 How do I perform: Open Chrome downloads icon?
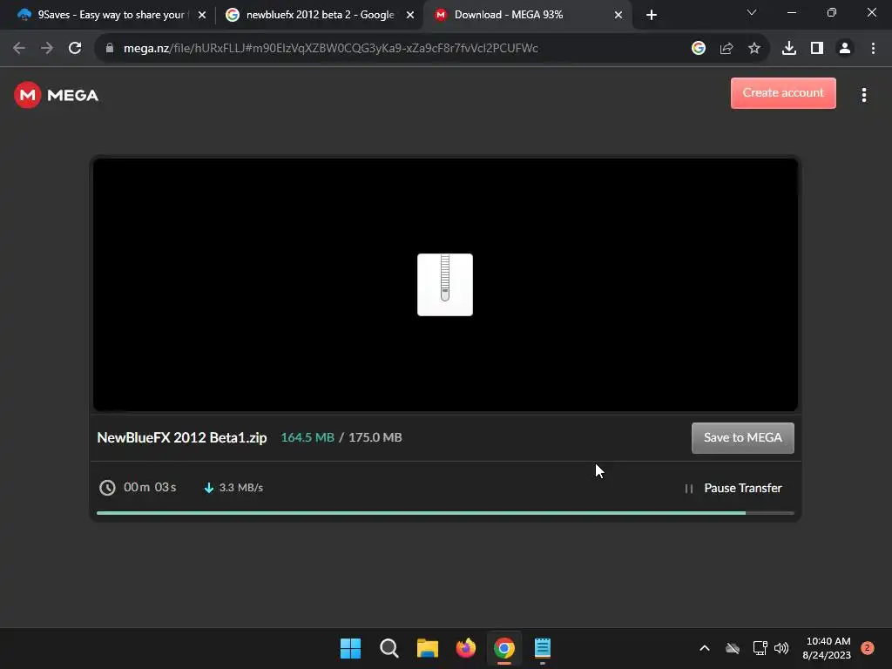click(789, 49)
